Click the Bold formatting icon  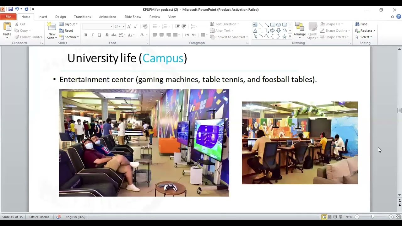[85, 35]
